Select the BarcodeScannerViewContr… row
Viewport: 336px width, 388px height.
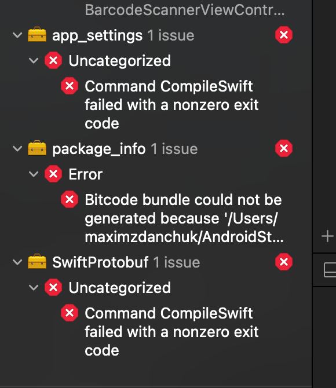tap(184, 10)
